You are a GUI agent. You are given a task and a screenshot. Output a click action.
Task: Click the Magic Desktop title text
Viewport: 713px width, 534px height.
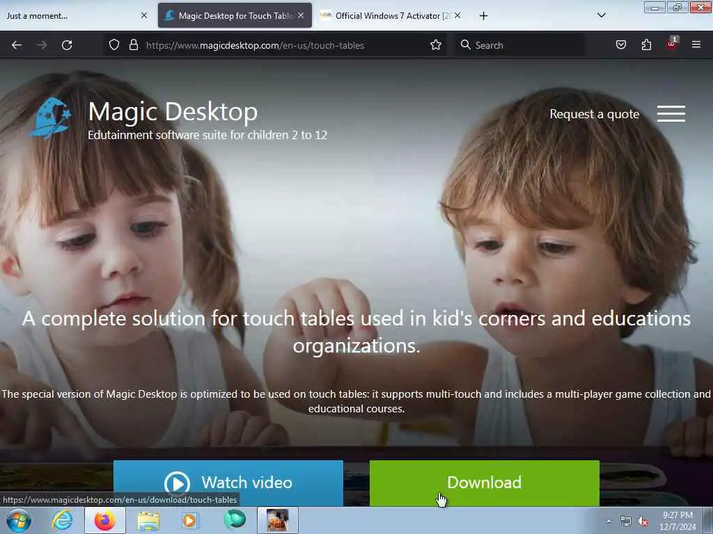click(173, 111)
